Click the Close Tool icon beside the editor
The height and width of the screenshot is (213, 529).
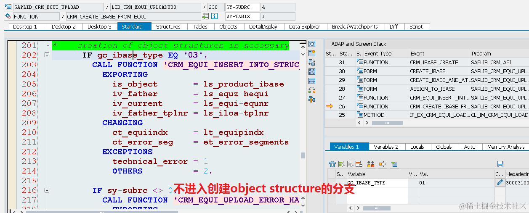tap(312, 44)
